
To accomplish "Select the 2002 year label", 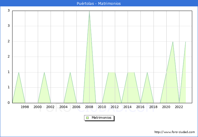I will click(x=51, y=107).
